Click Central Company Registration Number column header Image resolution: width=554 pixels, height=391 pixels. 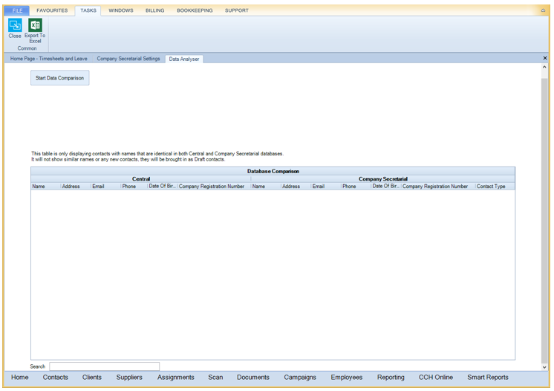[x=214, y=187]
